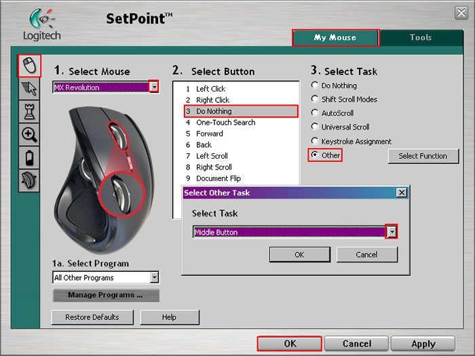Image resolution: width=475 pixels, height=356 pixels.
Task: Click OK in Select Other Task dialog
Action: (x=300, y=254)
